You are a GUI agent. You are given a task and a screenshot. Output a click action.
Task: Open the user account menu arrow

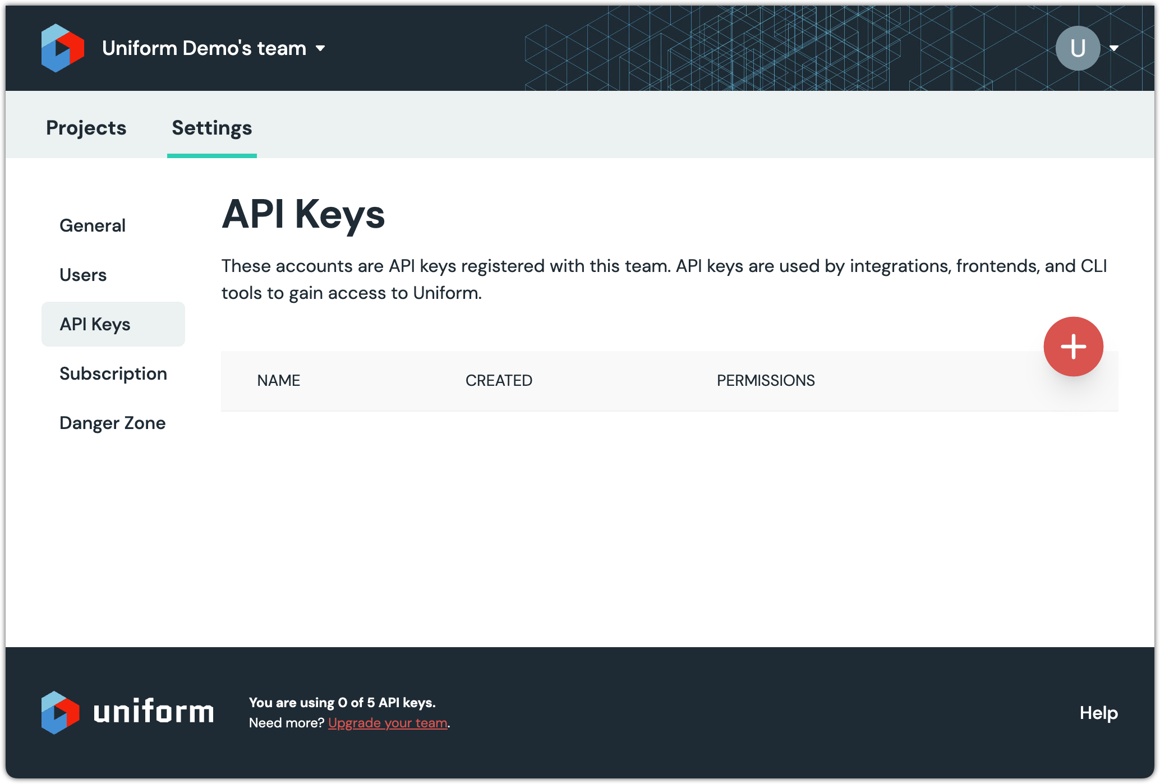point(1114,48)
